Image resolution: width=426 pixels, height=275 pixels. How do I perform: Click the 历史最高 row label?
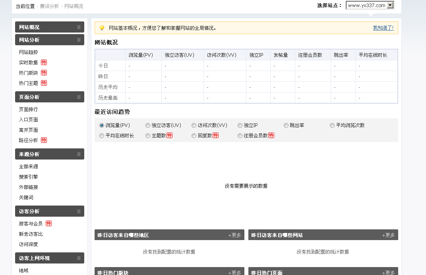(x=108, y=98)
